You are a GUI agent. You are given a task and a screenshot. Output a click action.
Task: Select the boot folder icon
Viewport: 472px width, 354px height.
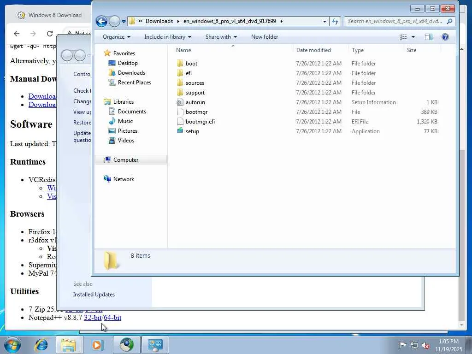[x=180, y=63]
